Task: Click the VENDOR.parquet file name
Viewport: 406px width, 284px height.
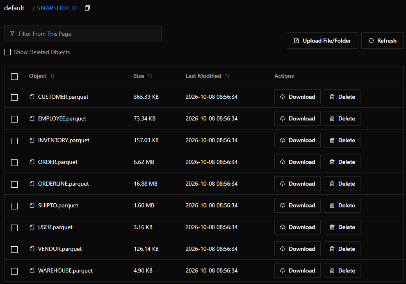Action: (60, 249)
